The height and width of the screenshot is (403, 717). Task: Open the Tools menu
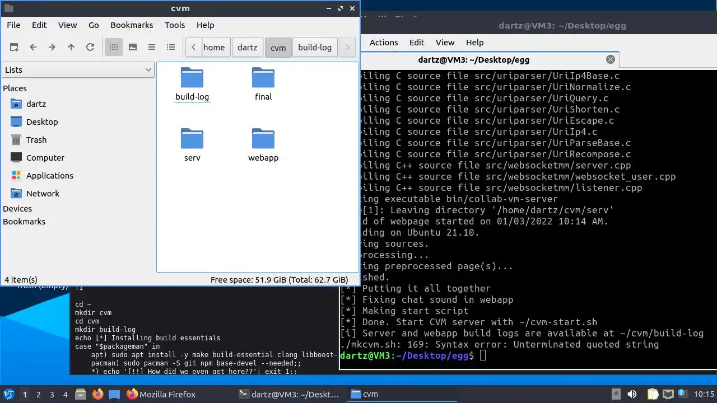click(175, 25)
